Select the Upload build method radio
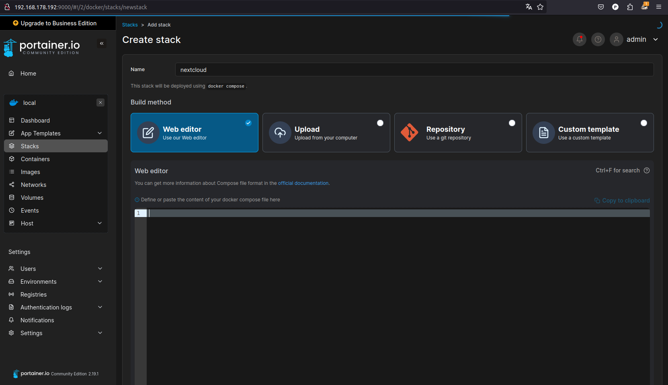The height and width of the screenshot is (385, 668). tap(380, 123)
